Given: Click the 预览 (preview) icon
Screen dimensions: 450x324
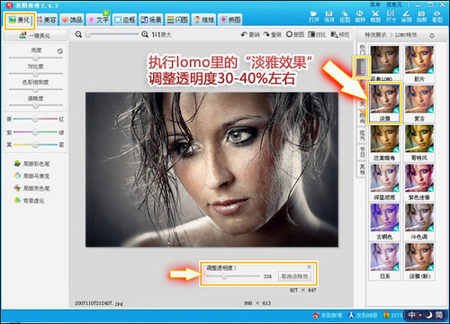Looking at the screenshot, I should pos(334,34).
